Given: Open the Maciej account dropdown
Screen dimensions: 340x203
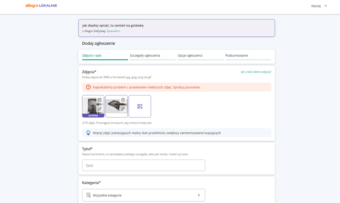Looking at the screenshot, I should [319, 6].
